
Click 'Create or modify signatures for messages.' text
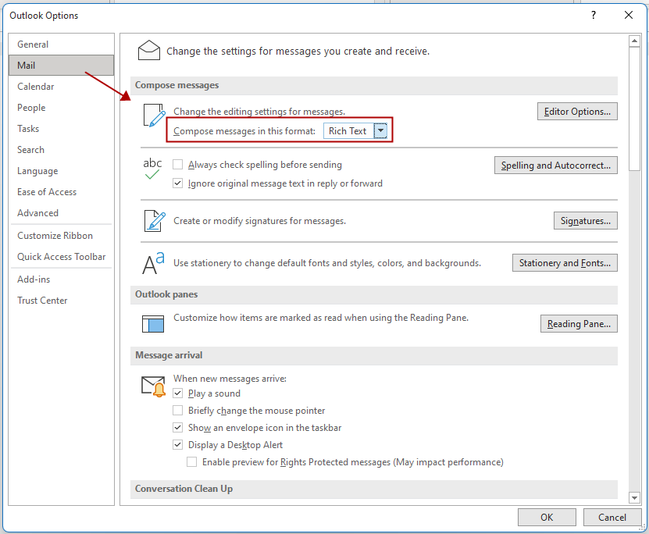click(x=259, y=221)
